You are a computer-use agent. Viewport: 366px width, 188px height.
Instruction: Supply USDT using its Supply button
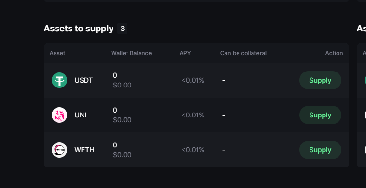click(320, 80)
